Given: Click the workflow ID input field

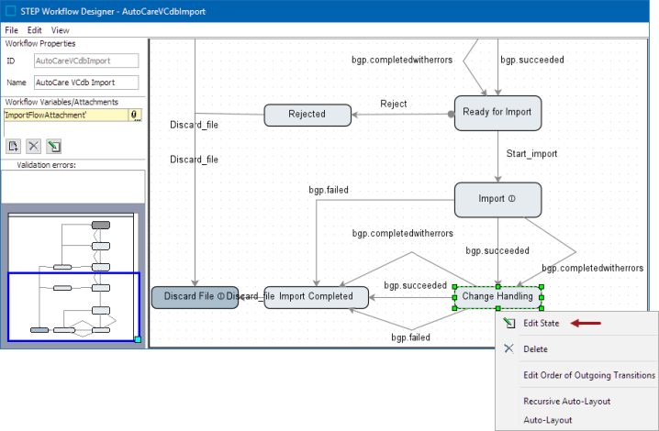Looking at the screenshot, I should tap(86, 61).
